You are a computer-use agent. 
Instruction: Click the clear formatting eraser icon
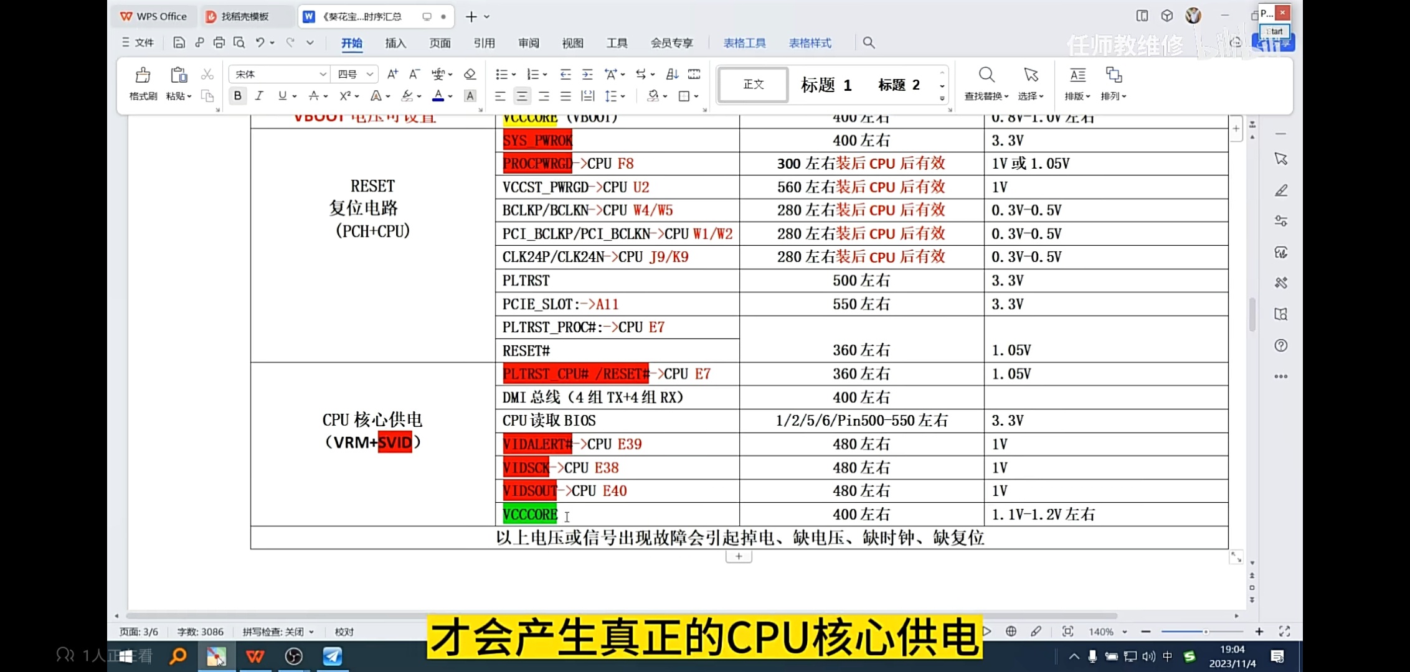coord(470,74)
